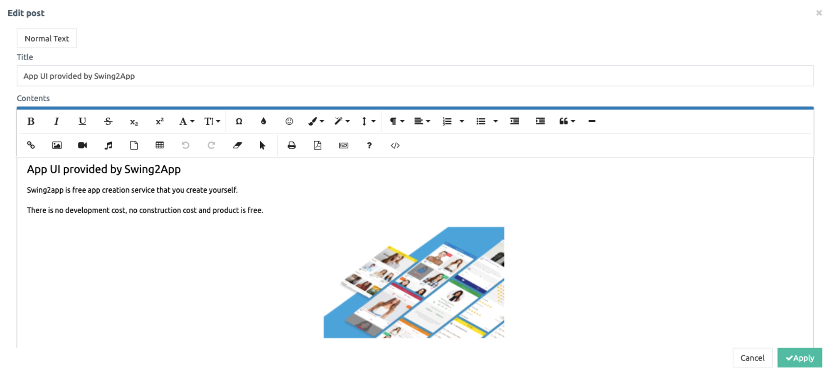
Task: Select the Normal Text tab
Action: coord(47,38)
